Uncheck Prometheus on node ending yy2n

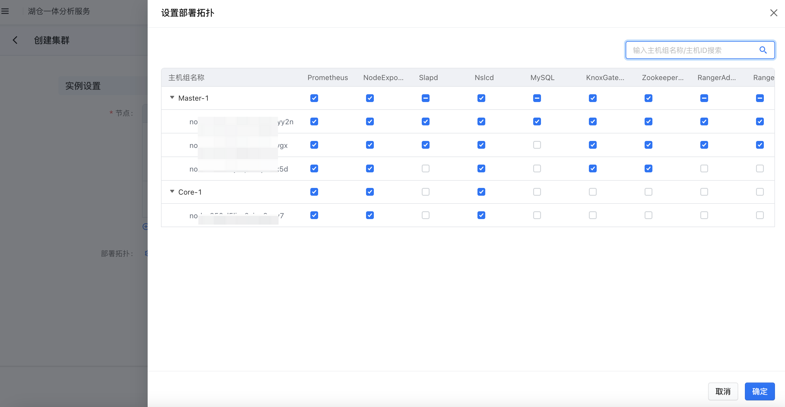point(314,121)
